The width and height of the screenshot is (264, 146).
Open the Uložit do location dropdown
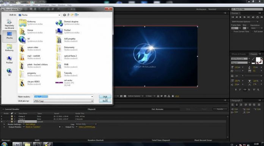tap(39, 15)
